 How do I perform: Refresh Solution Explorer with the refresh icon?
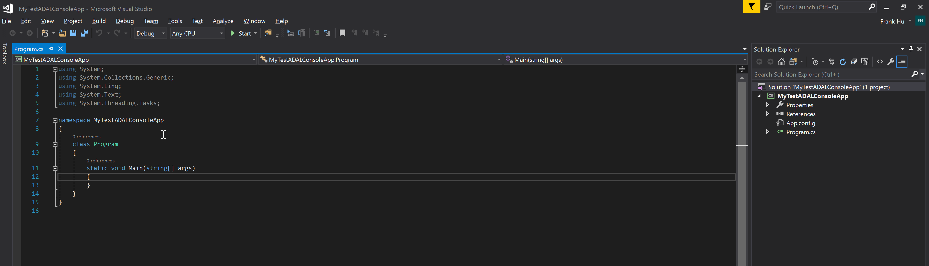click(x=843, y=62)
